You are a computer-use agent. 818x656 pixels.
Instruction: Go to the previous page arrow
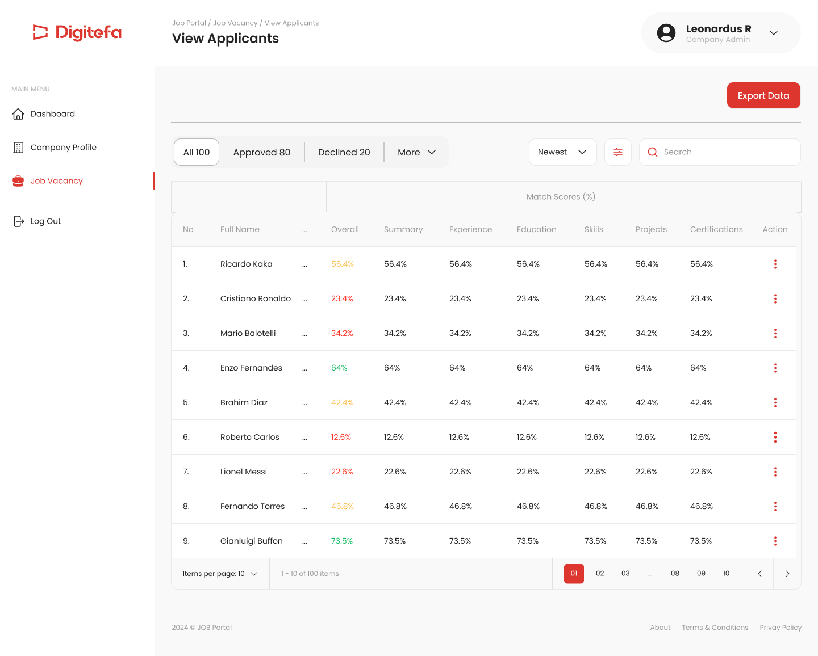[x=759, y=574]
